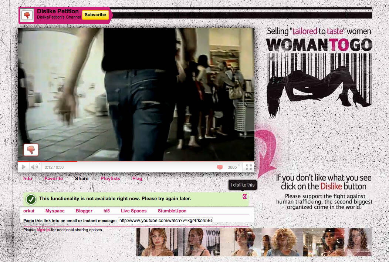Click the green checkmark icon in the notification
Screen dimensions: 389x262
(31, 199)
